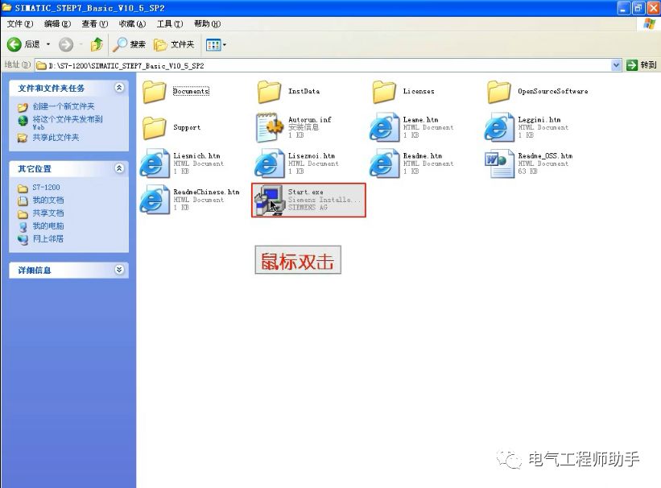Select the ReadmeChinese.htm file name text
Viewport: 661px width, 488px height.
tap(207, 192)
